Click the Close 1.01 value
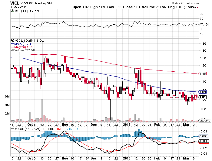Screen dimensions: 212x161 pos(131,7)
